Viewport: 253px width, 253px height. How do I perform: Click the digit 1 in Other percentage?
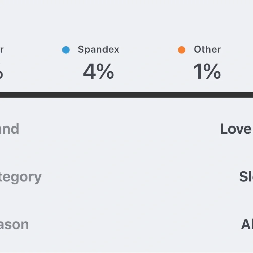198,72
